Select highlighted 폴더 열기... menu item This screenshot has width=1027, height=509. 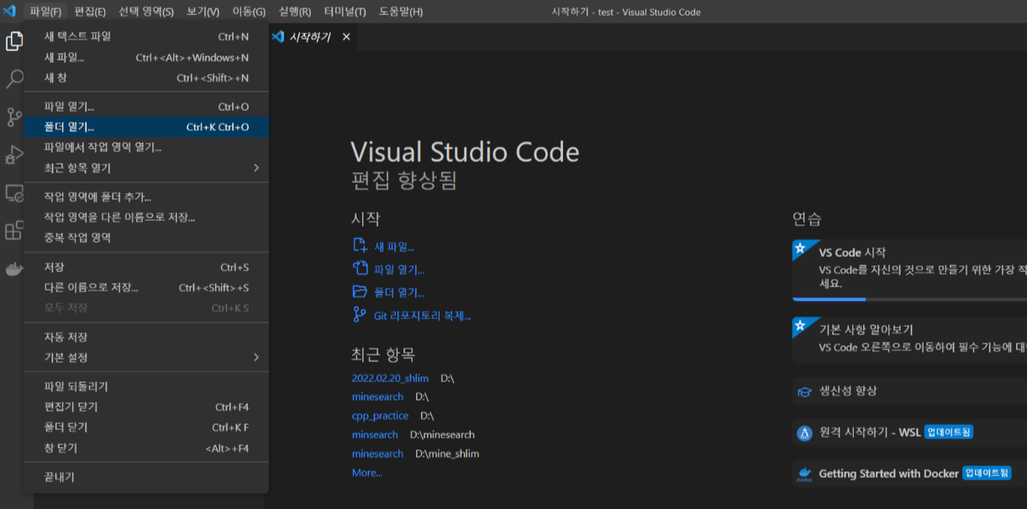(146, 127)
